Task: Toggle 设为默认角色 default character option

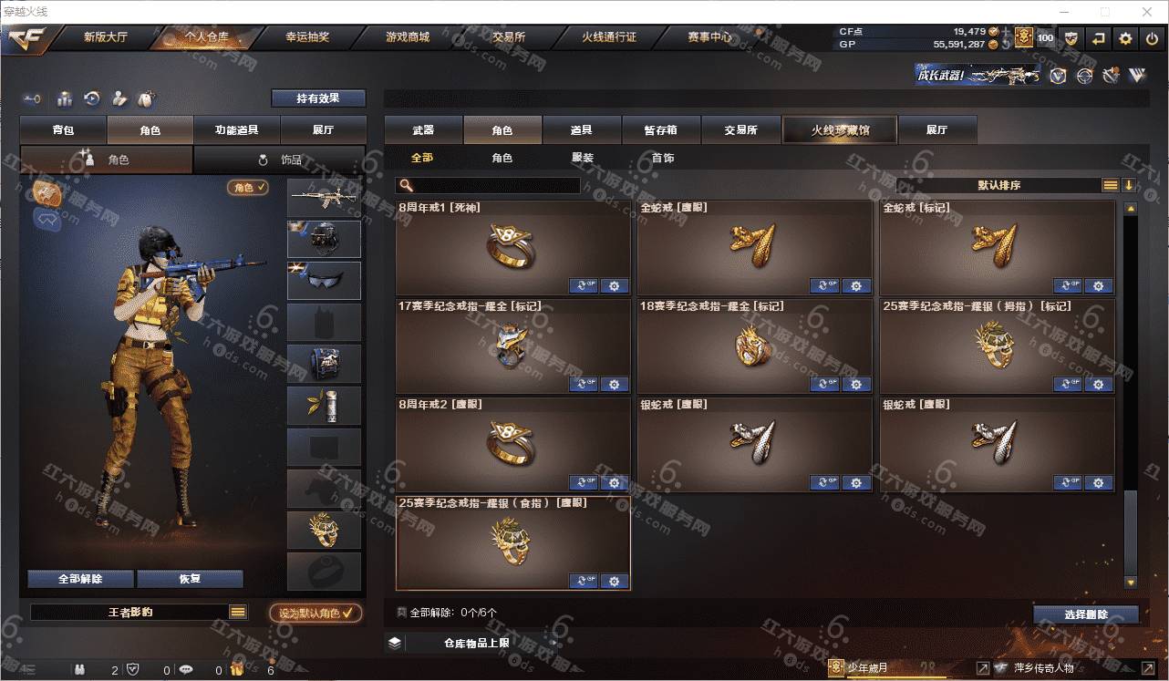Action: coord(316,613)
